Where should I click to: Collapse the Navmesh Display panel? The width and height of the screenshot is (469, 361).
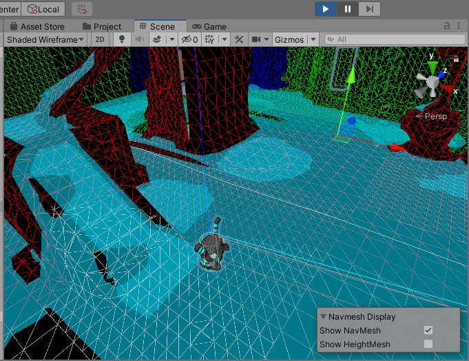point(324,317)
